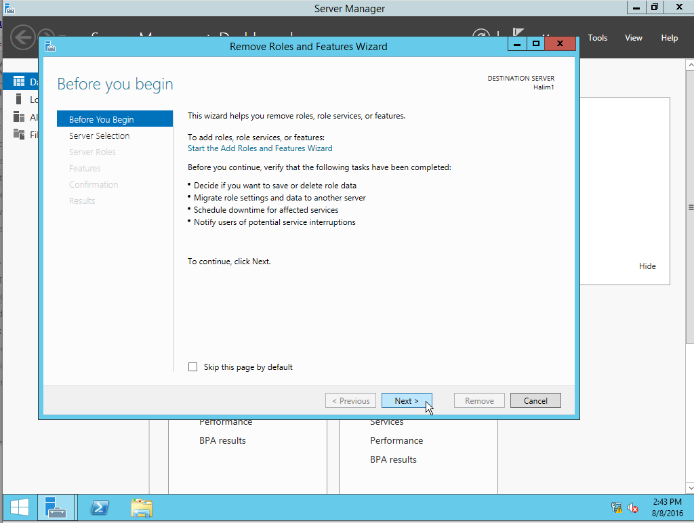Hide the notification details pane
The width and height of the screenshot is (694, 523).
[x=647, y=266]
